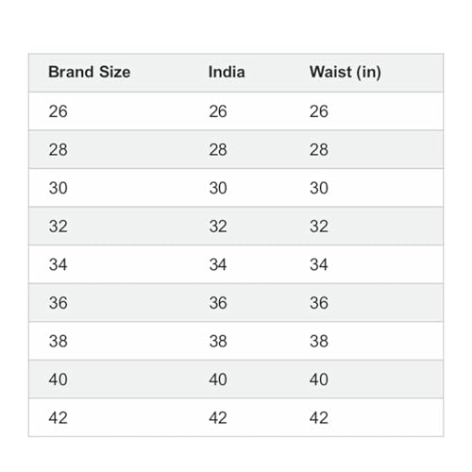Select brand size 26 cell
Screen dimensions: 472x472
(x=58, y=111)
